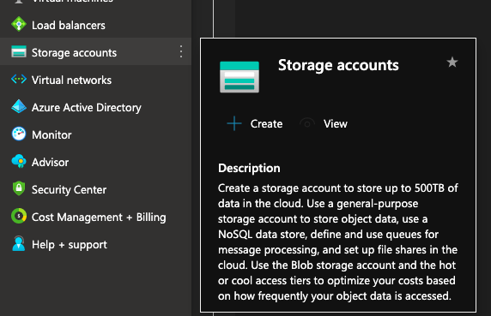Click the View eye icon in popup
This screenshot has height=316, width=491.
point(307,123)
